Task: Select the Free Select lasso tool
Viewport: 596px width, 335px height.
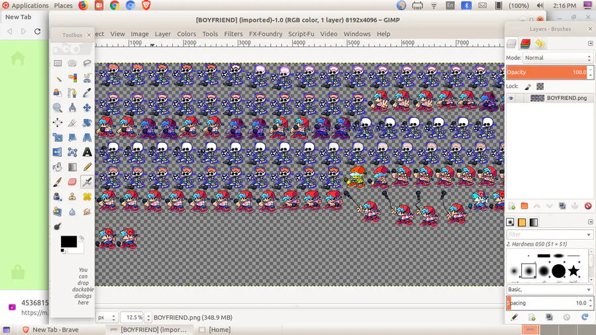Action: coord(87,63)
